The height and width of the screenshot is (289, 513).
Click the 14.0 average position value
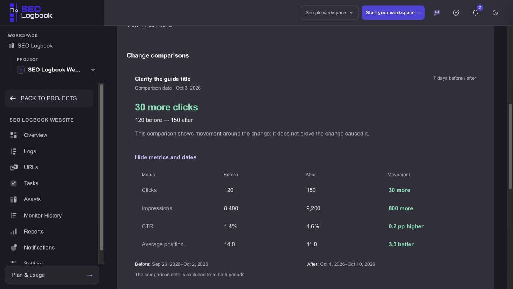(x=230, y=244)
